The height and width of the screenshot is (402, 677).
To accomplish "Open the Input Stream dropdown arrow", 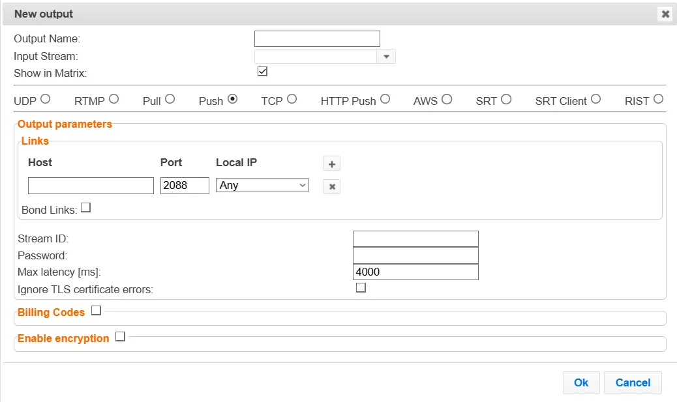I will point(386,57).
